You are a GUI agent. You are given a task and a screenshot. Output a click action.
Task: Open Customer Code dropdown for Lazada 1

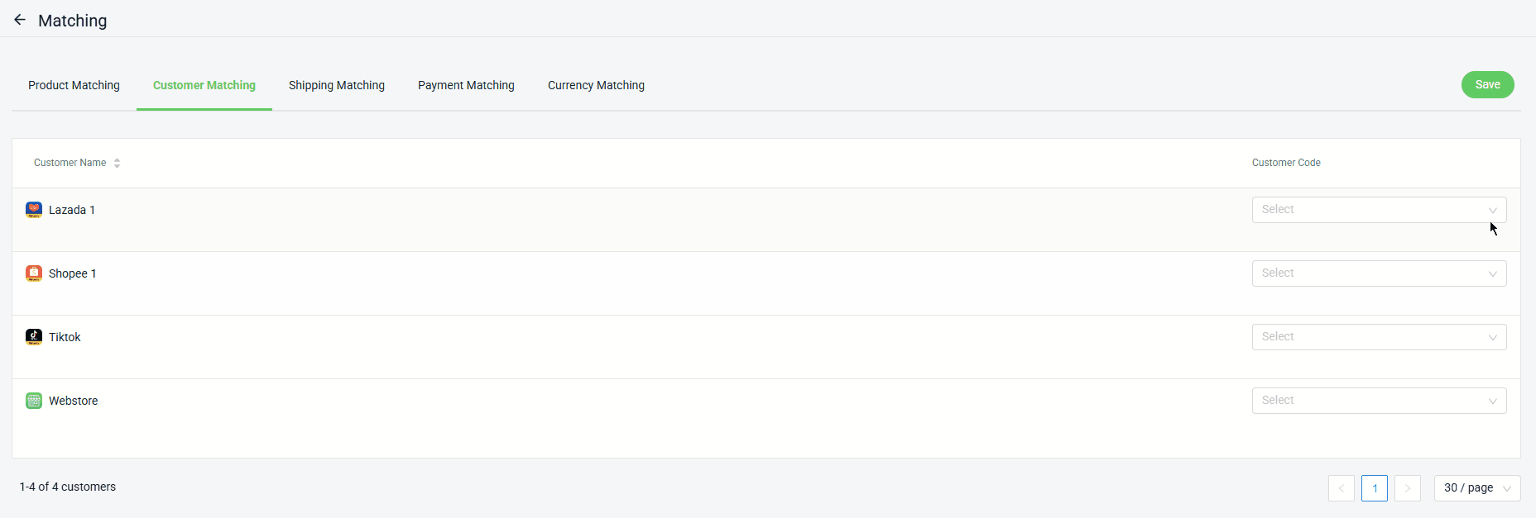[1378, 210]
